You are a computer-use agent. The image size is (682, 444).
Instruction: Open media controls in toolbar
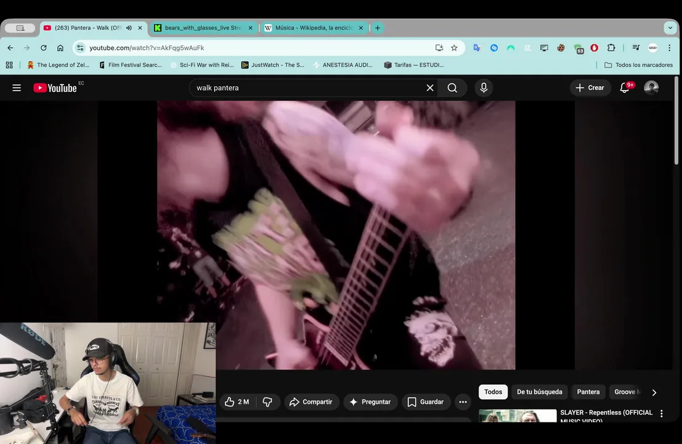click(636, 48)
